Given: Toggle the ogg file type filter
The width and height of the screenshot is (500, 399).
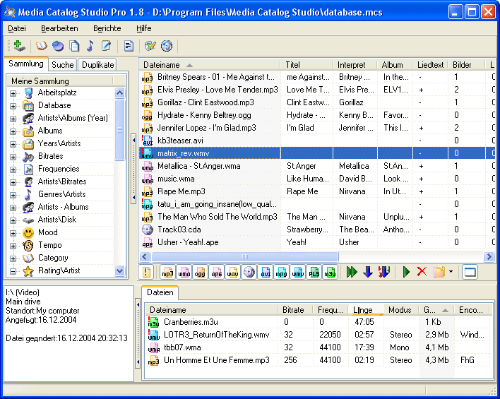Looking at the screenshot, I should click(201, 273).
